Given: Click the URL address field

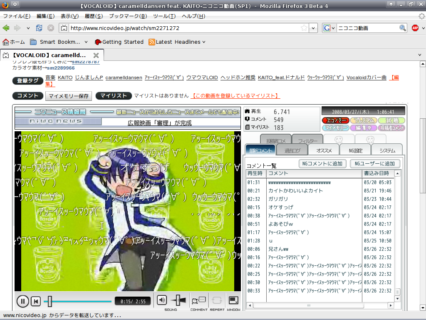Looking at the screenshot, I should pos(184,28).
